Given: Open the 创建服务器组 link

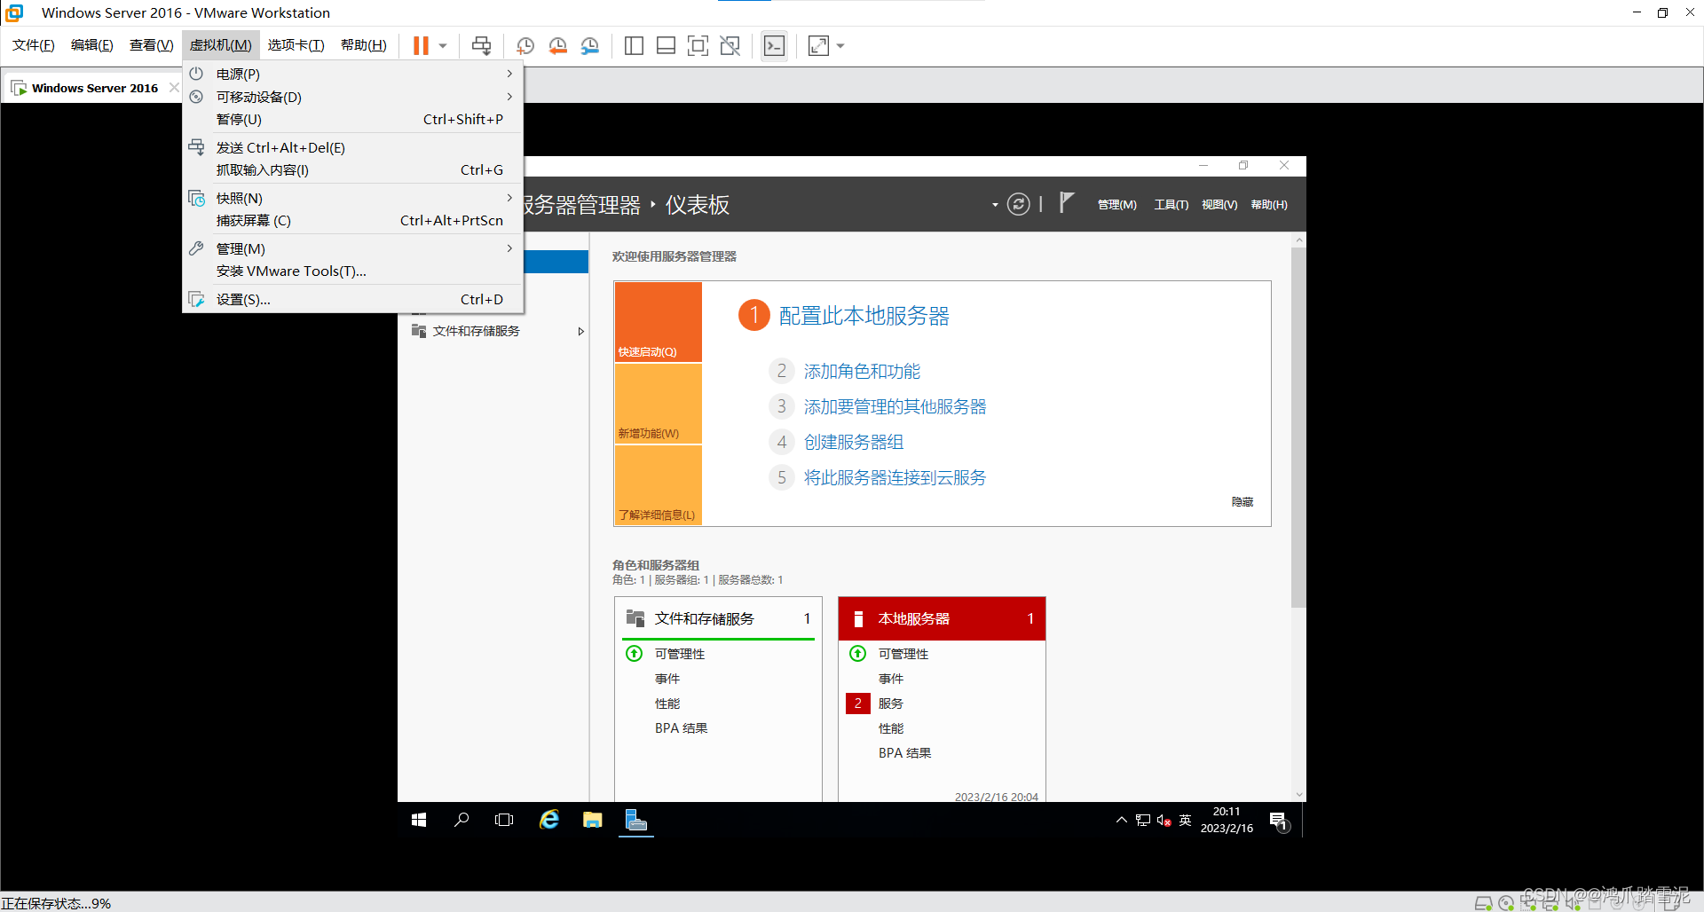Looking at the screenshot, I should coord(853,443).
